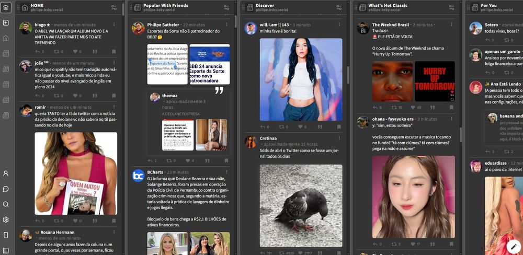Select the HOME column title
The image size is (523, 255).
(x=37, y=5)
